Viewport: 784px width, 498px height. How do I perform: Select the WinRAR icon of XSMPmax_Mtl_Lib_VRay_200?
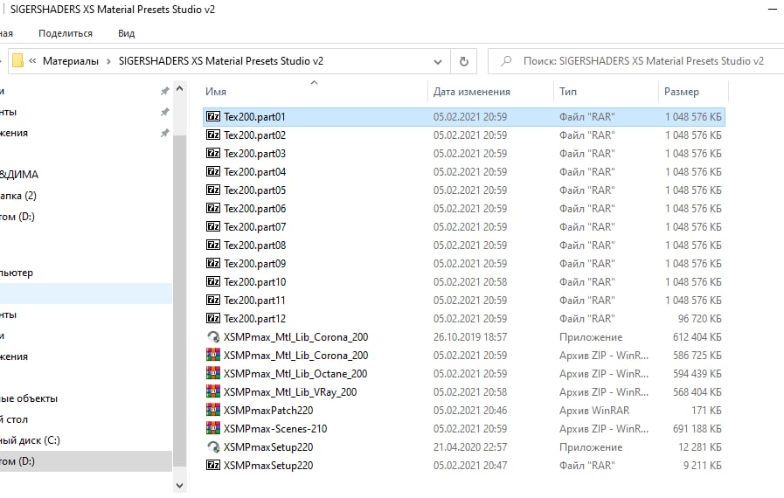[213, 391]
